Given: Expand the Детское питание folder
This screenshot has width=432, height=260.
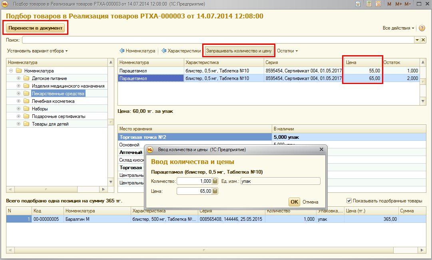Looking at the screenshot, I should 18,78.
